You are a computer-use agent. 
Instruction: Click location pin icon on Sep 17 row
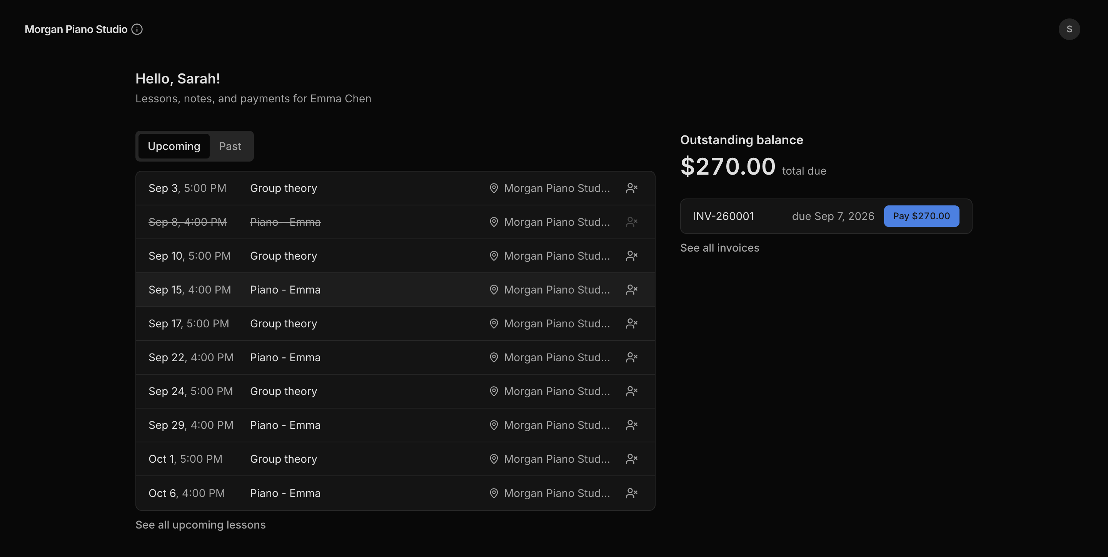[x=494, y=324]
